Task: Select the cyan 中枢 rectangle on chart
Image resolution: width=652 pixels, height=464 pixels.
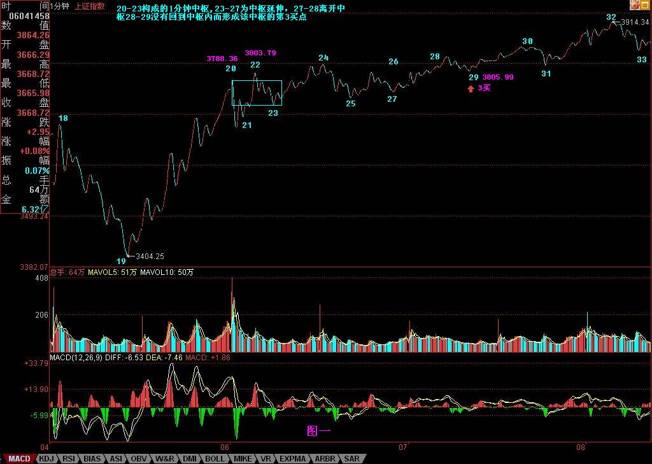Action: point(257,93)
